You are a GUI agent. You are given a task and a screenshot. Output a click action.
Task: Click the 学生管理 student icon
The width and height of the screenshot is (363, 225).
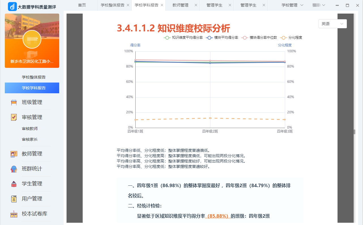(14, 184)
